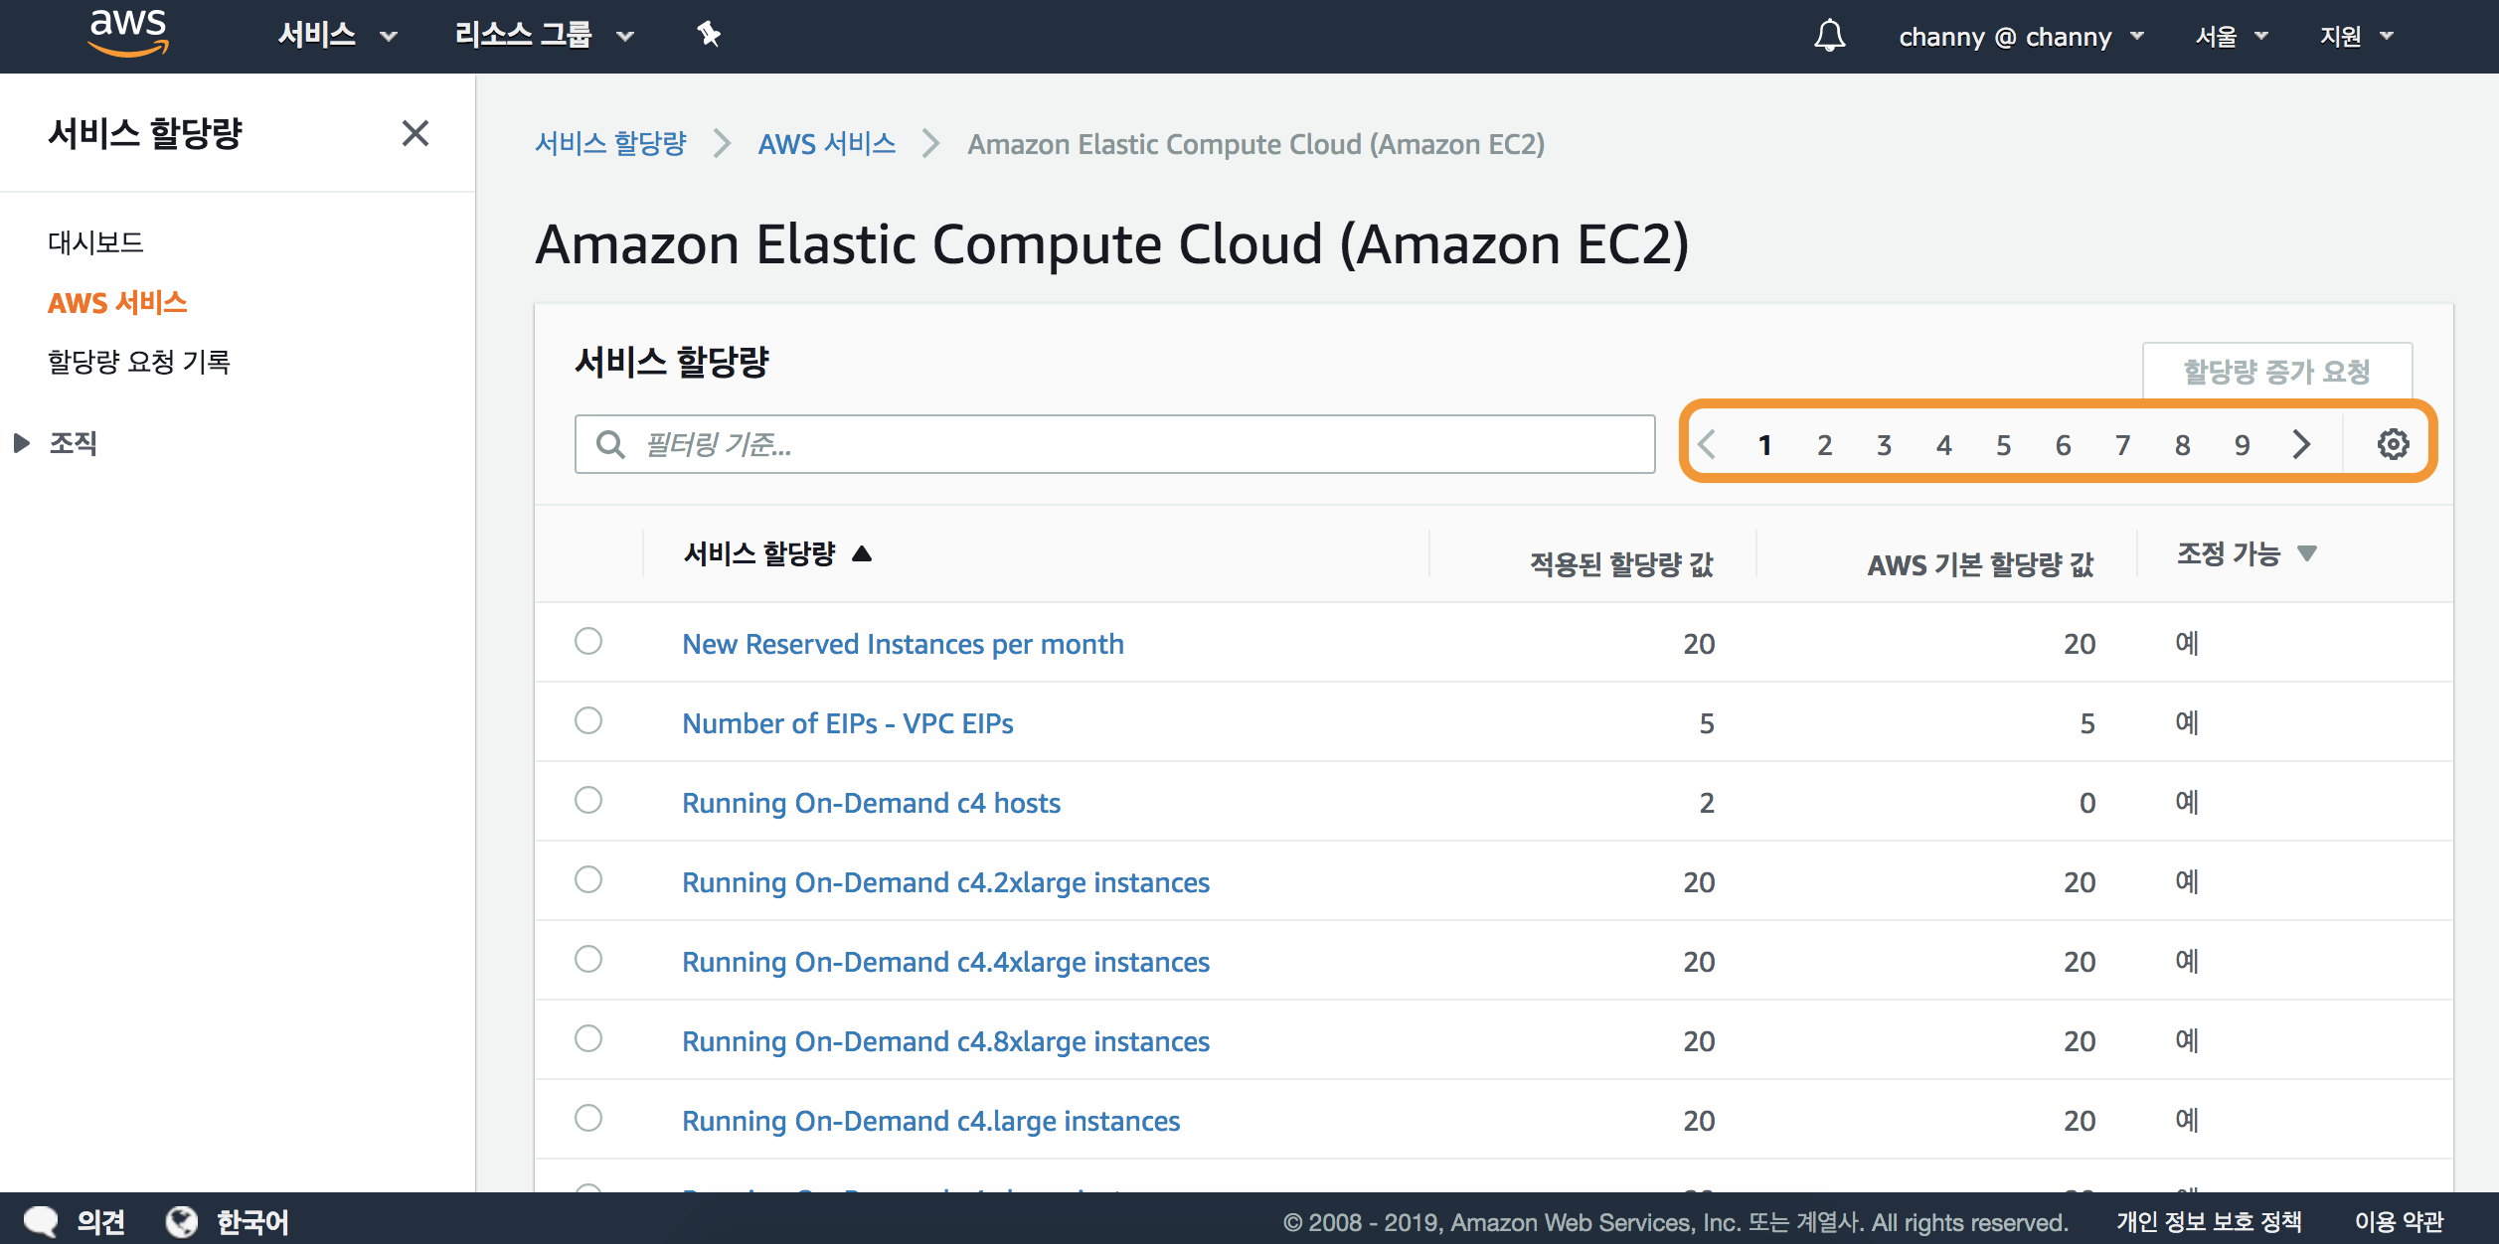
Task: Click the search magnifier icon in filter
Action: coord(610,444)
